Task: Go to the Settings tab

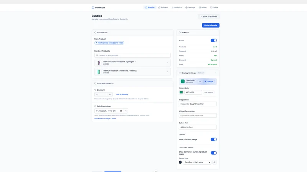Action: click(x=190, y=7)
